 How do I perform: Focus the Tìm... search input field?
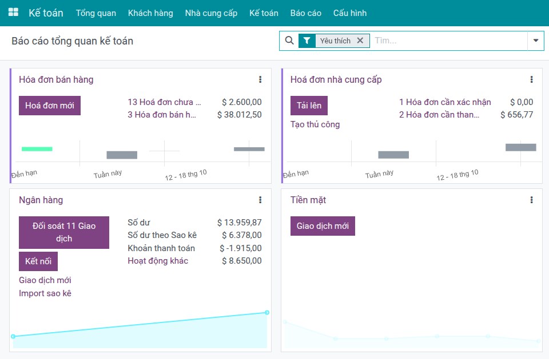(x=449, y=41)
